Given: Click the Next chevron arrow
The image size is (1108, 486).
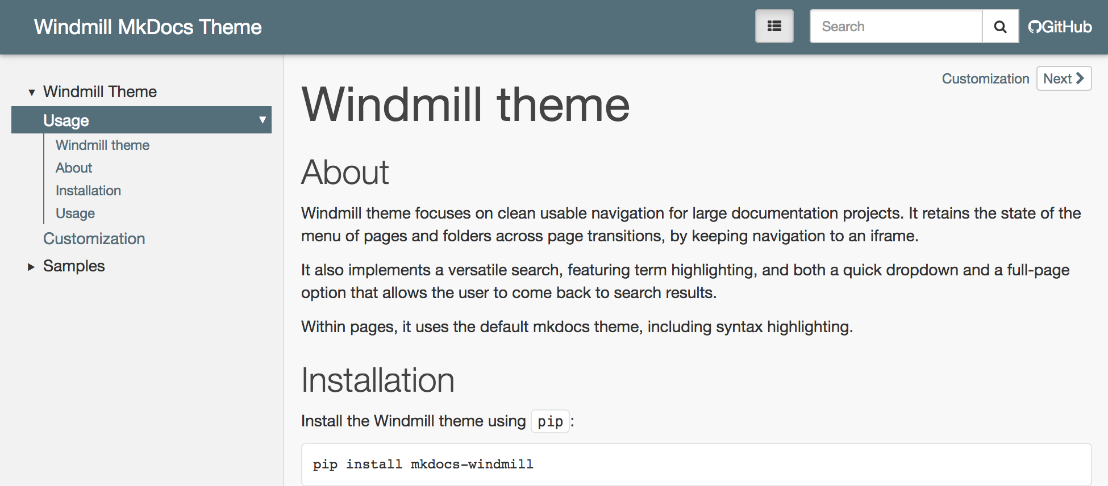Looking at the screenshot, I should (1080, 78).
